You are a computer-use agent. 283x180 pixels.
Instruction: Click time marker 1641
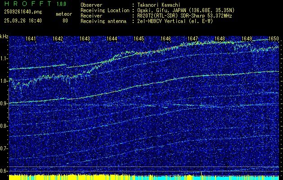(x=31, y=39)
